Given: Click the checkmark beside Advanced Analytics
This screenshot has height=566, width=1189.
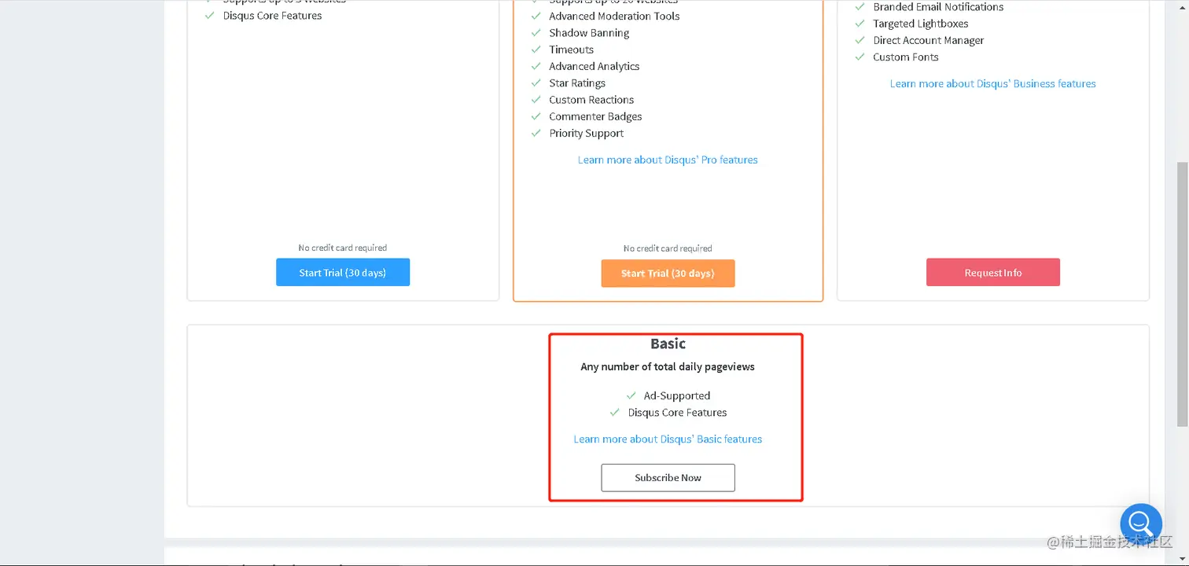Looking at the screenshot, I should pyautogui.click(x=536, y=66).
